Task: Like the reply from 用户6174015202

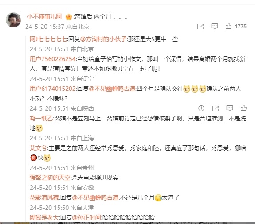Action: tap(243, 108)
